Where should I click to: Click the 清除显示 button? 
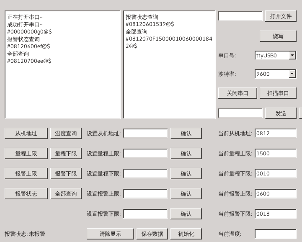[x=110, y=234]
